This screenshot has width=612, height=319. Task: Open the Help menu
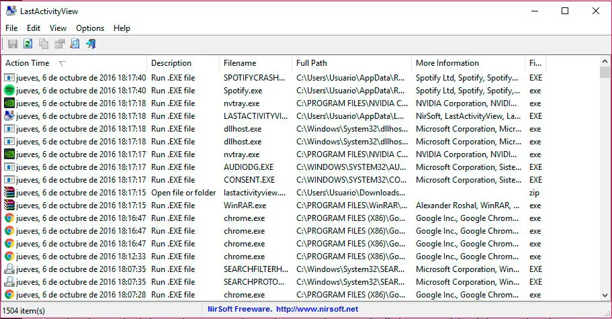coord(122,28)
